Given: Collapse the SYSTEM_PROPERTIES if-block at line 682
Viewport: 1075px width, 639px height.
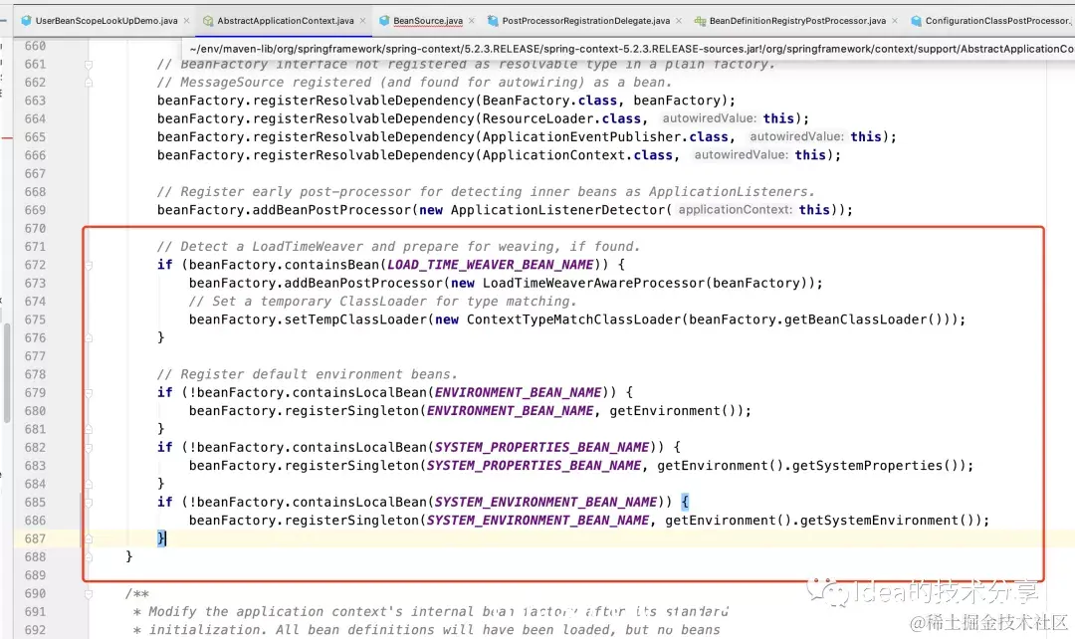Looking at the screenshot, I should point(89,448).
